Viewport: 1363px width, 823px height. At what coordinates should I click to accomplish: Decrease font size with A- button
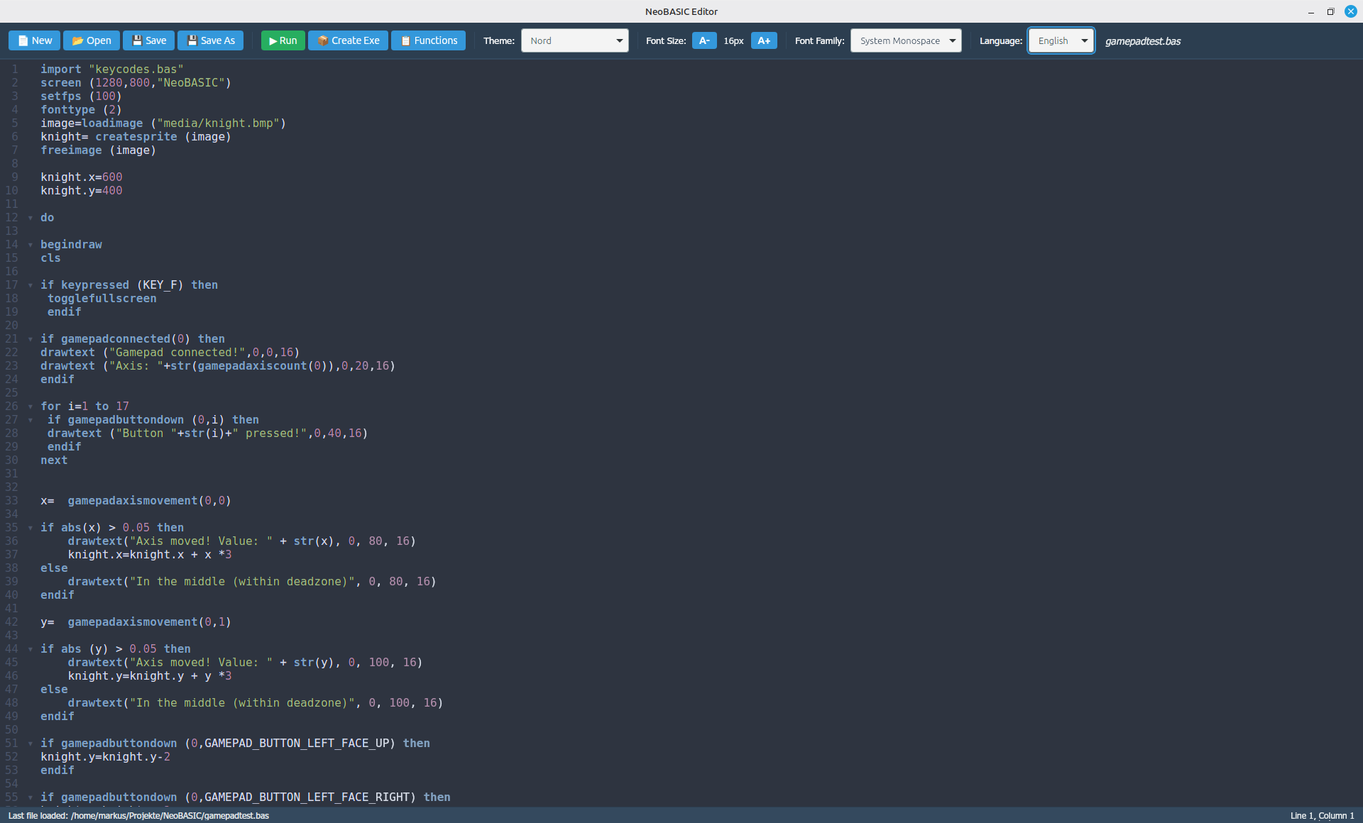(x=704, y=40)
